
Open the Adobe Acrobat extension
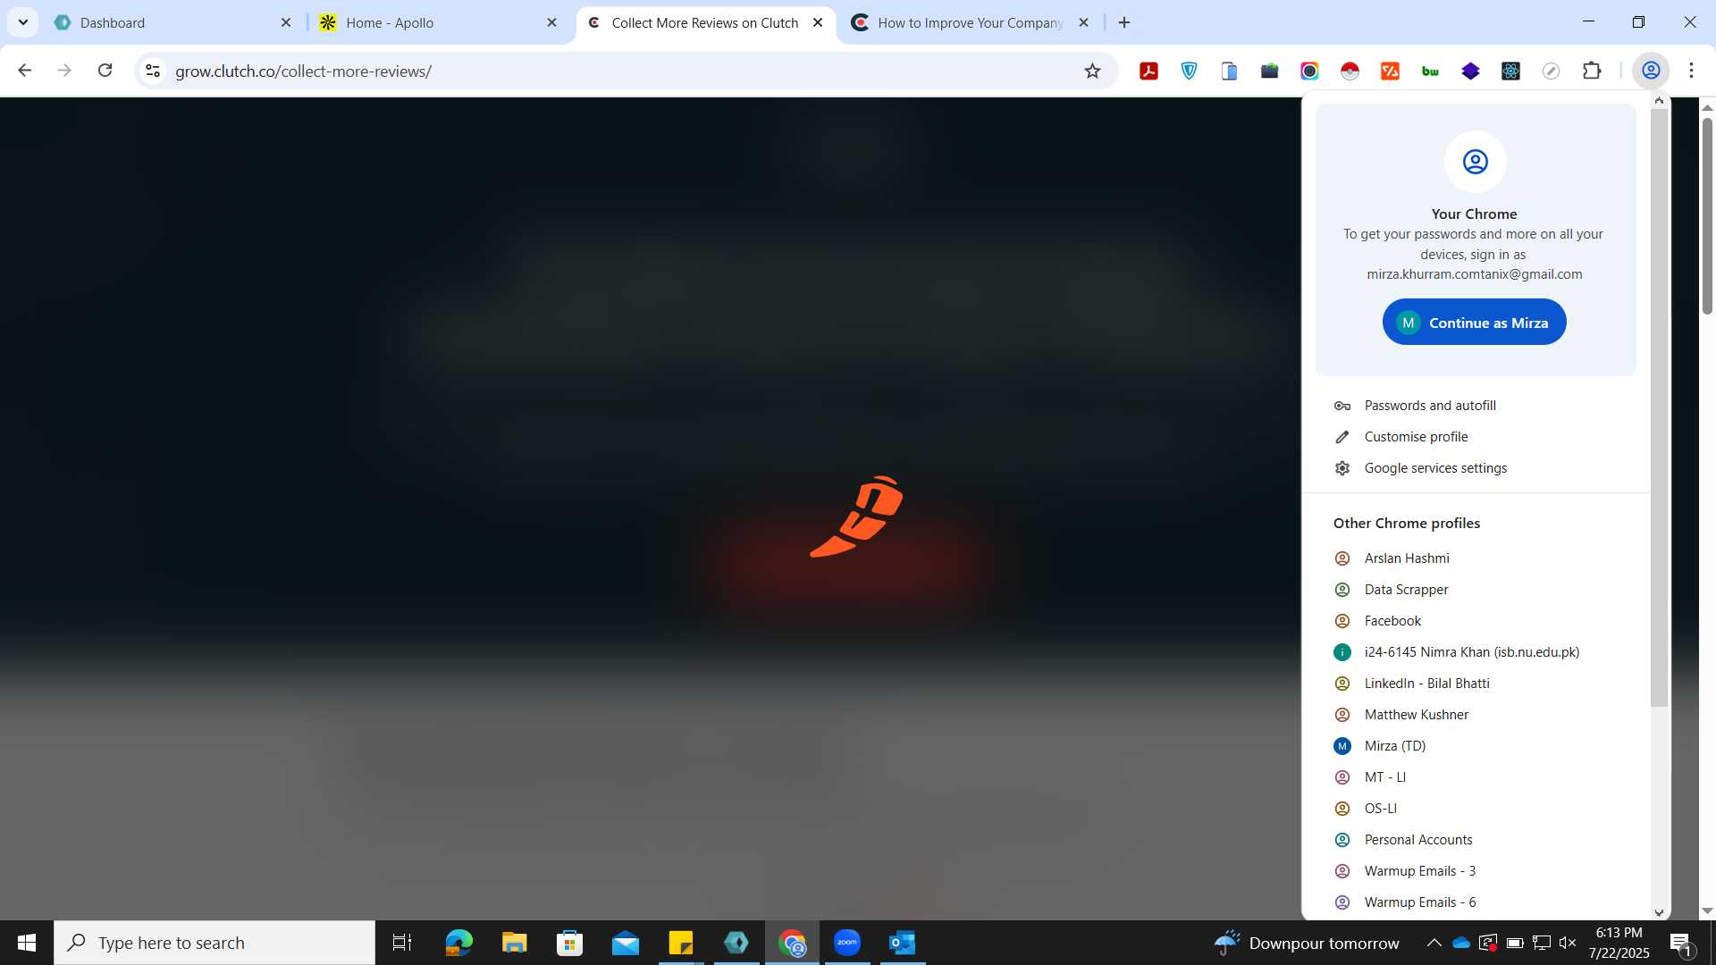(1148, 71)
